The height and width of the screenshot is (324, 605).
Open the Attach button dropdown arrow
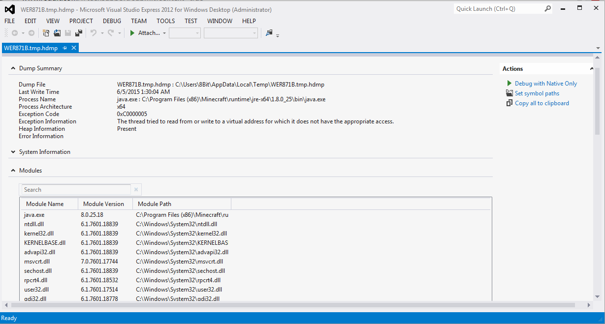pyautogui.click(x=164, y=33)
